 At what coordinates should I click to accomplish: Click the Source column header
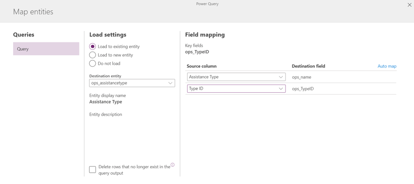point(202,66)
